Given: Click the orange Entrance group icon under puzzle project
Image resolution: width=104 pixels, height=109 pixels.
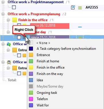Looking at the screenshot, I should tap(15, 50).
